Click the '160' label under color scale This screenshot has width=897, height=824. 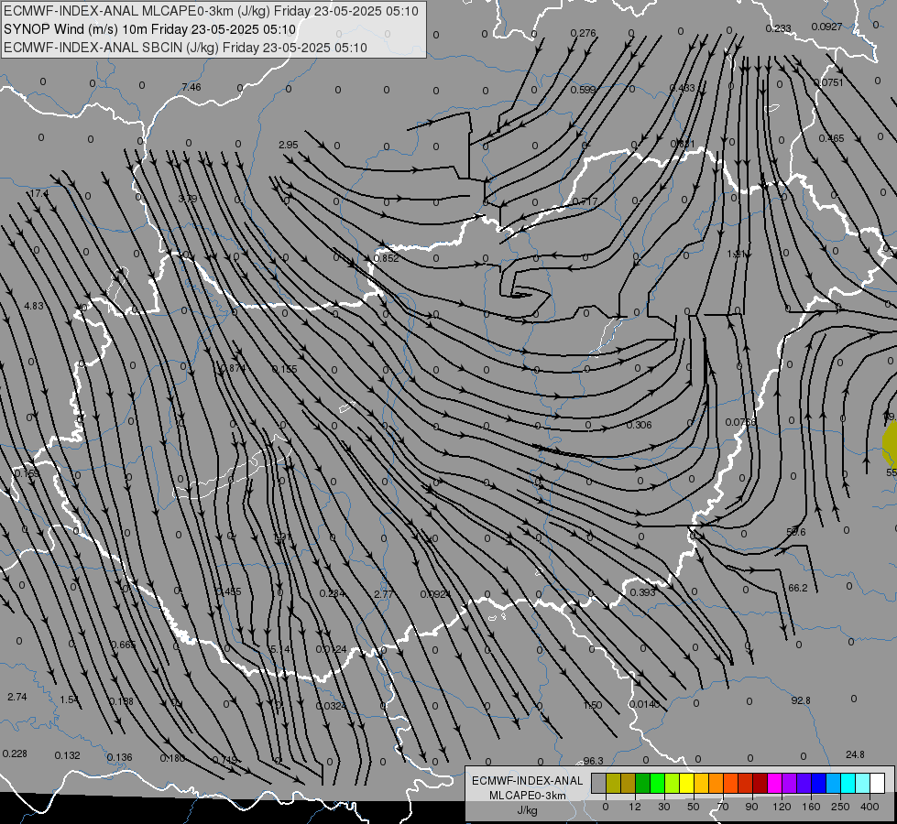click(x=811, y=807)
